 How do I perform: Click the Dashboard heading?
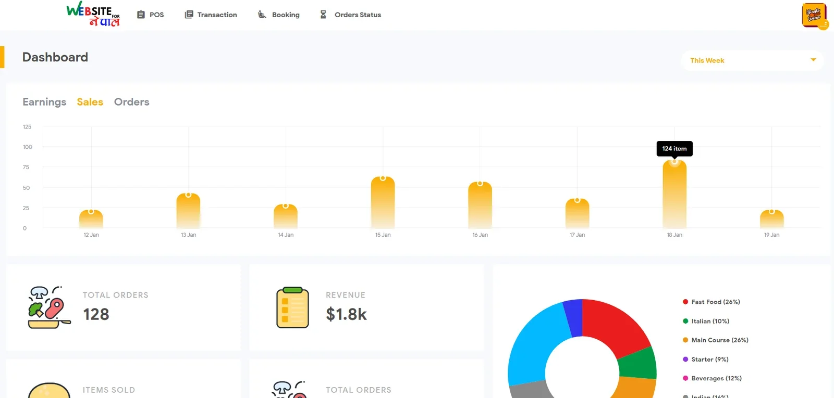(x=55, y=57)
